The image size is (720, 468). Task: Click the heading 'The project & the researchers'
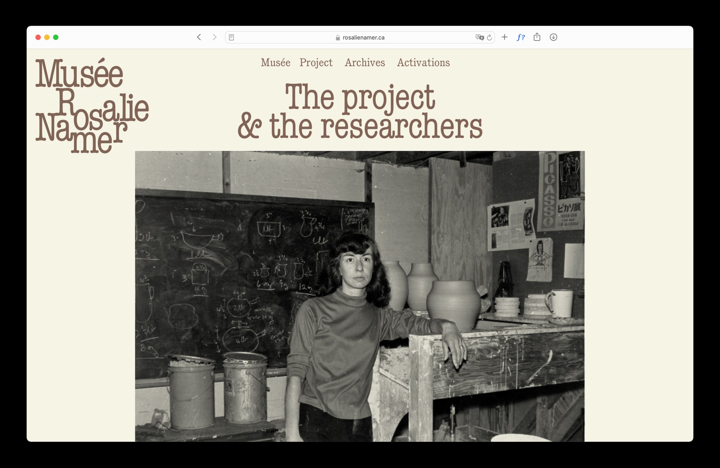(360, 111)
